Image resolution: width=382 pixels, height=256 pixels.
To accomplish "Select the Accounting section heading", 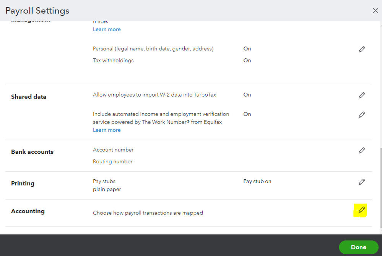I will 28,211.
